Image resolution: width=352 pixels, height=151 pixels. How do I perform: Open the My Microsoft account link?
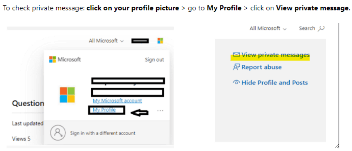pyautogui.click(x=117, y=101)
